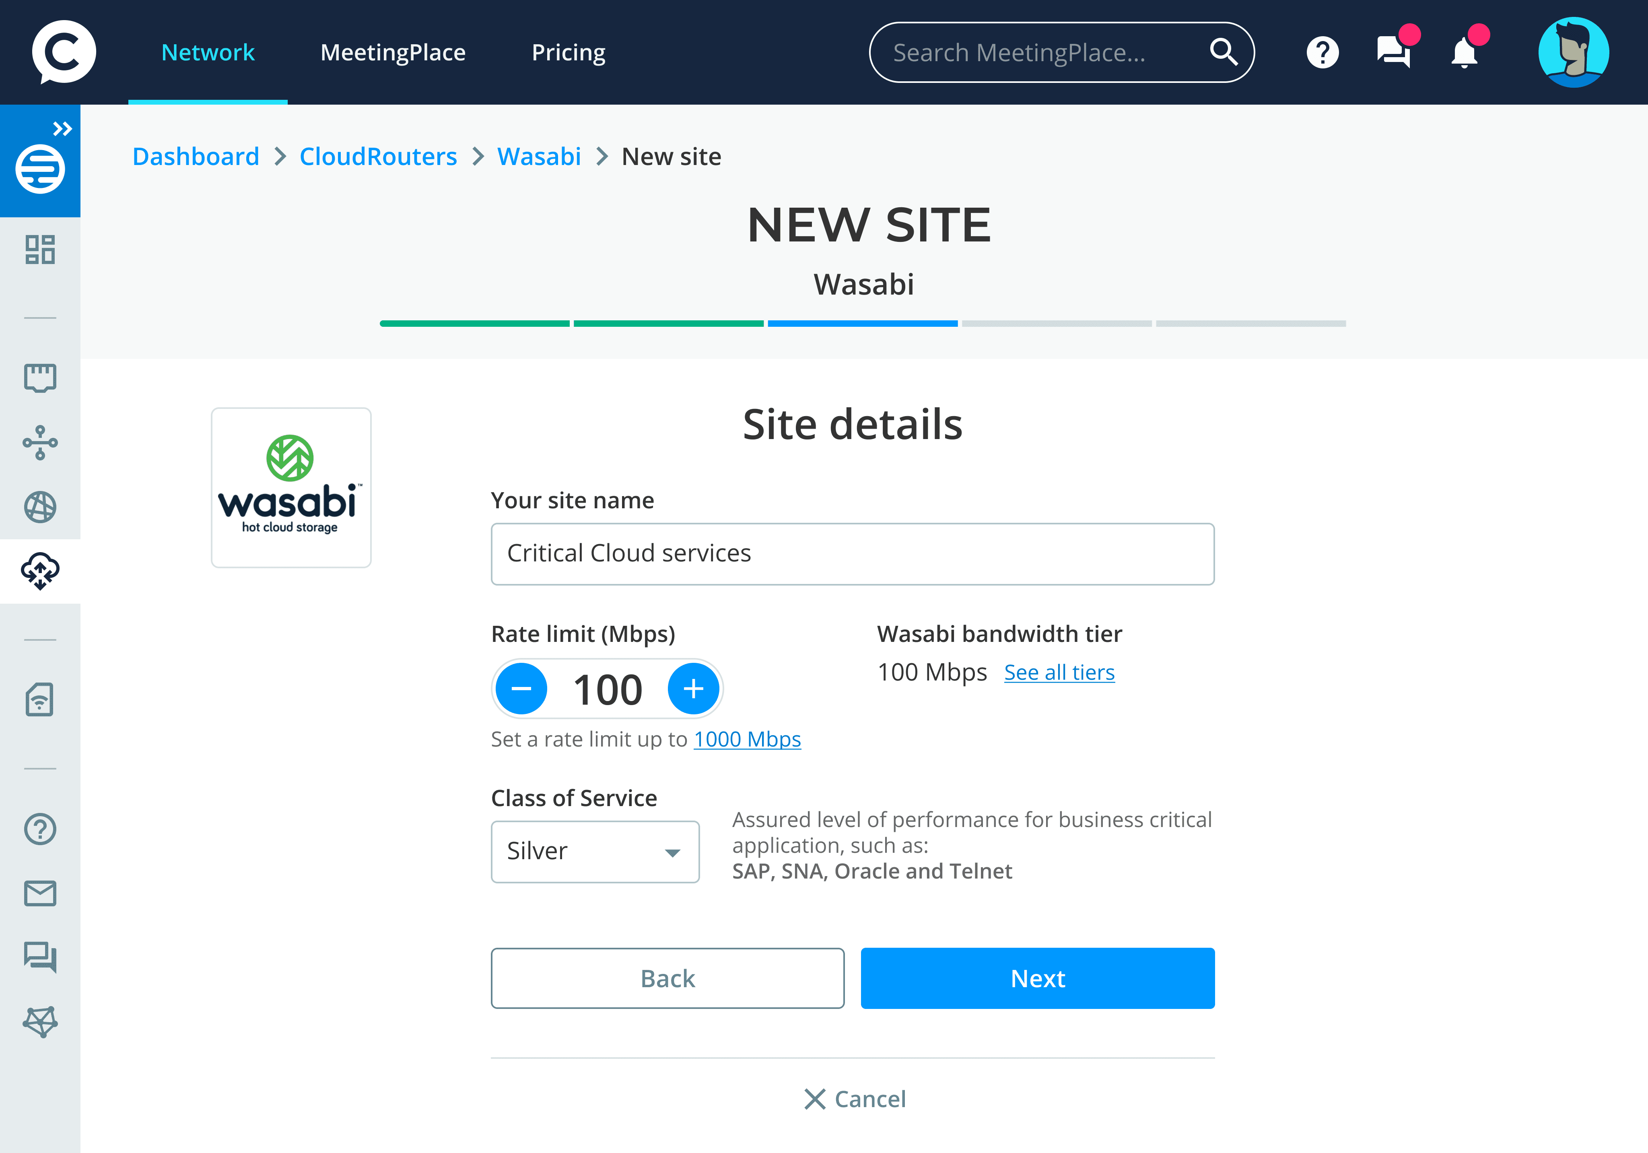Expand the sidebar with double chevron
This screenshot has width=1648, height=1153.
63,128
